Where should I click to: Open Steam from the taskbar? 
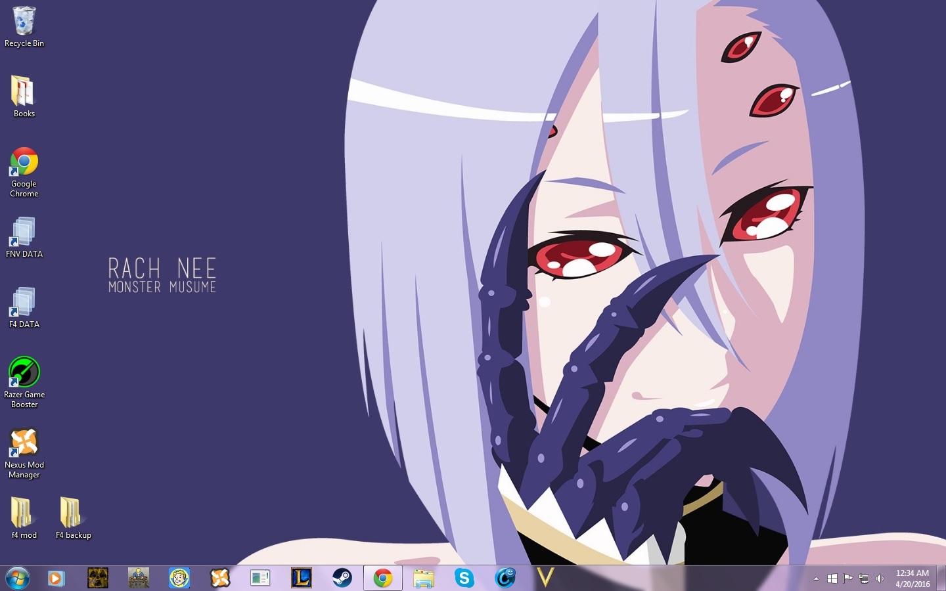[x=342, y=578]
